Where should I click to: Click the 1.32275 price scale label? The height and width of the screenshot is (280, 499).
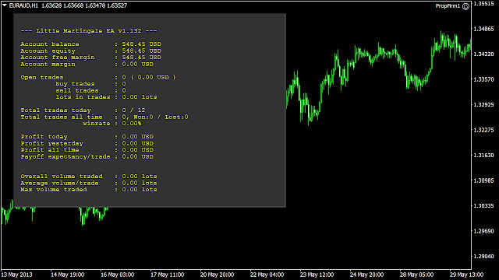click(483, 130)
